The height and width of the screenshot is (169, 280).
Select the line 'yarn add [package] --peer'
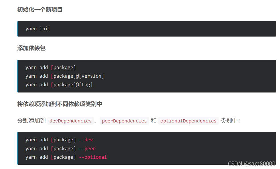(x=60, y=148)
